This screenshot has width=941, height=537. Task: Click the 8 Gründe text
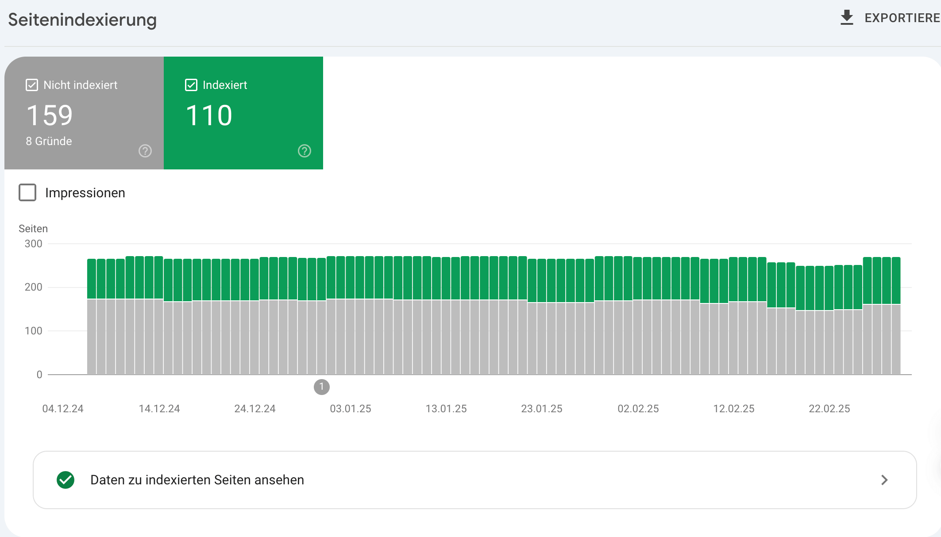click(49, 141)
